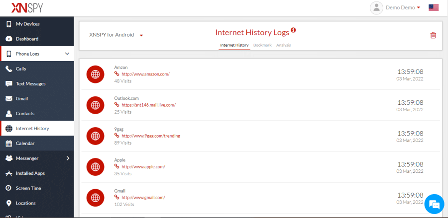Click the Calls handset icon
Image resolution: width=448 pixels, height=218 pixels.
(9, 69)
